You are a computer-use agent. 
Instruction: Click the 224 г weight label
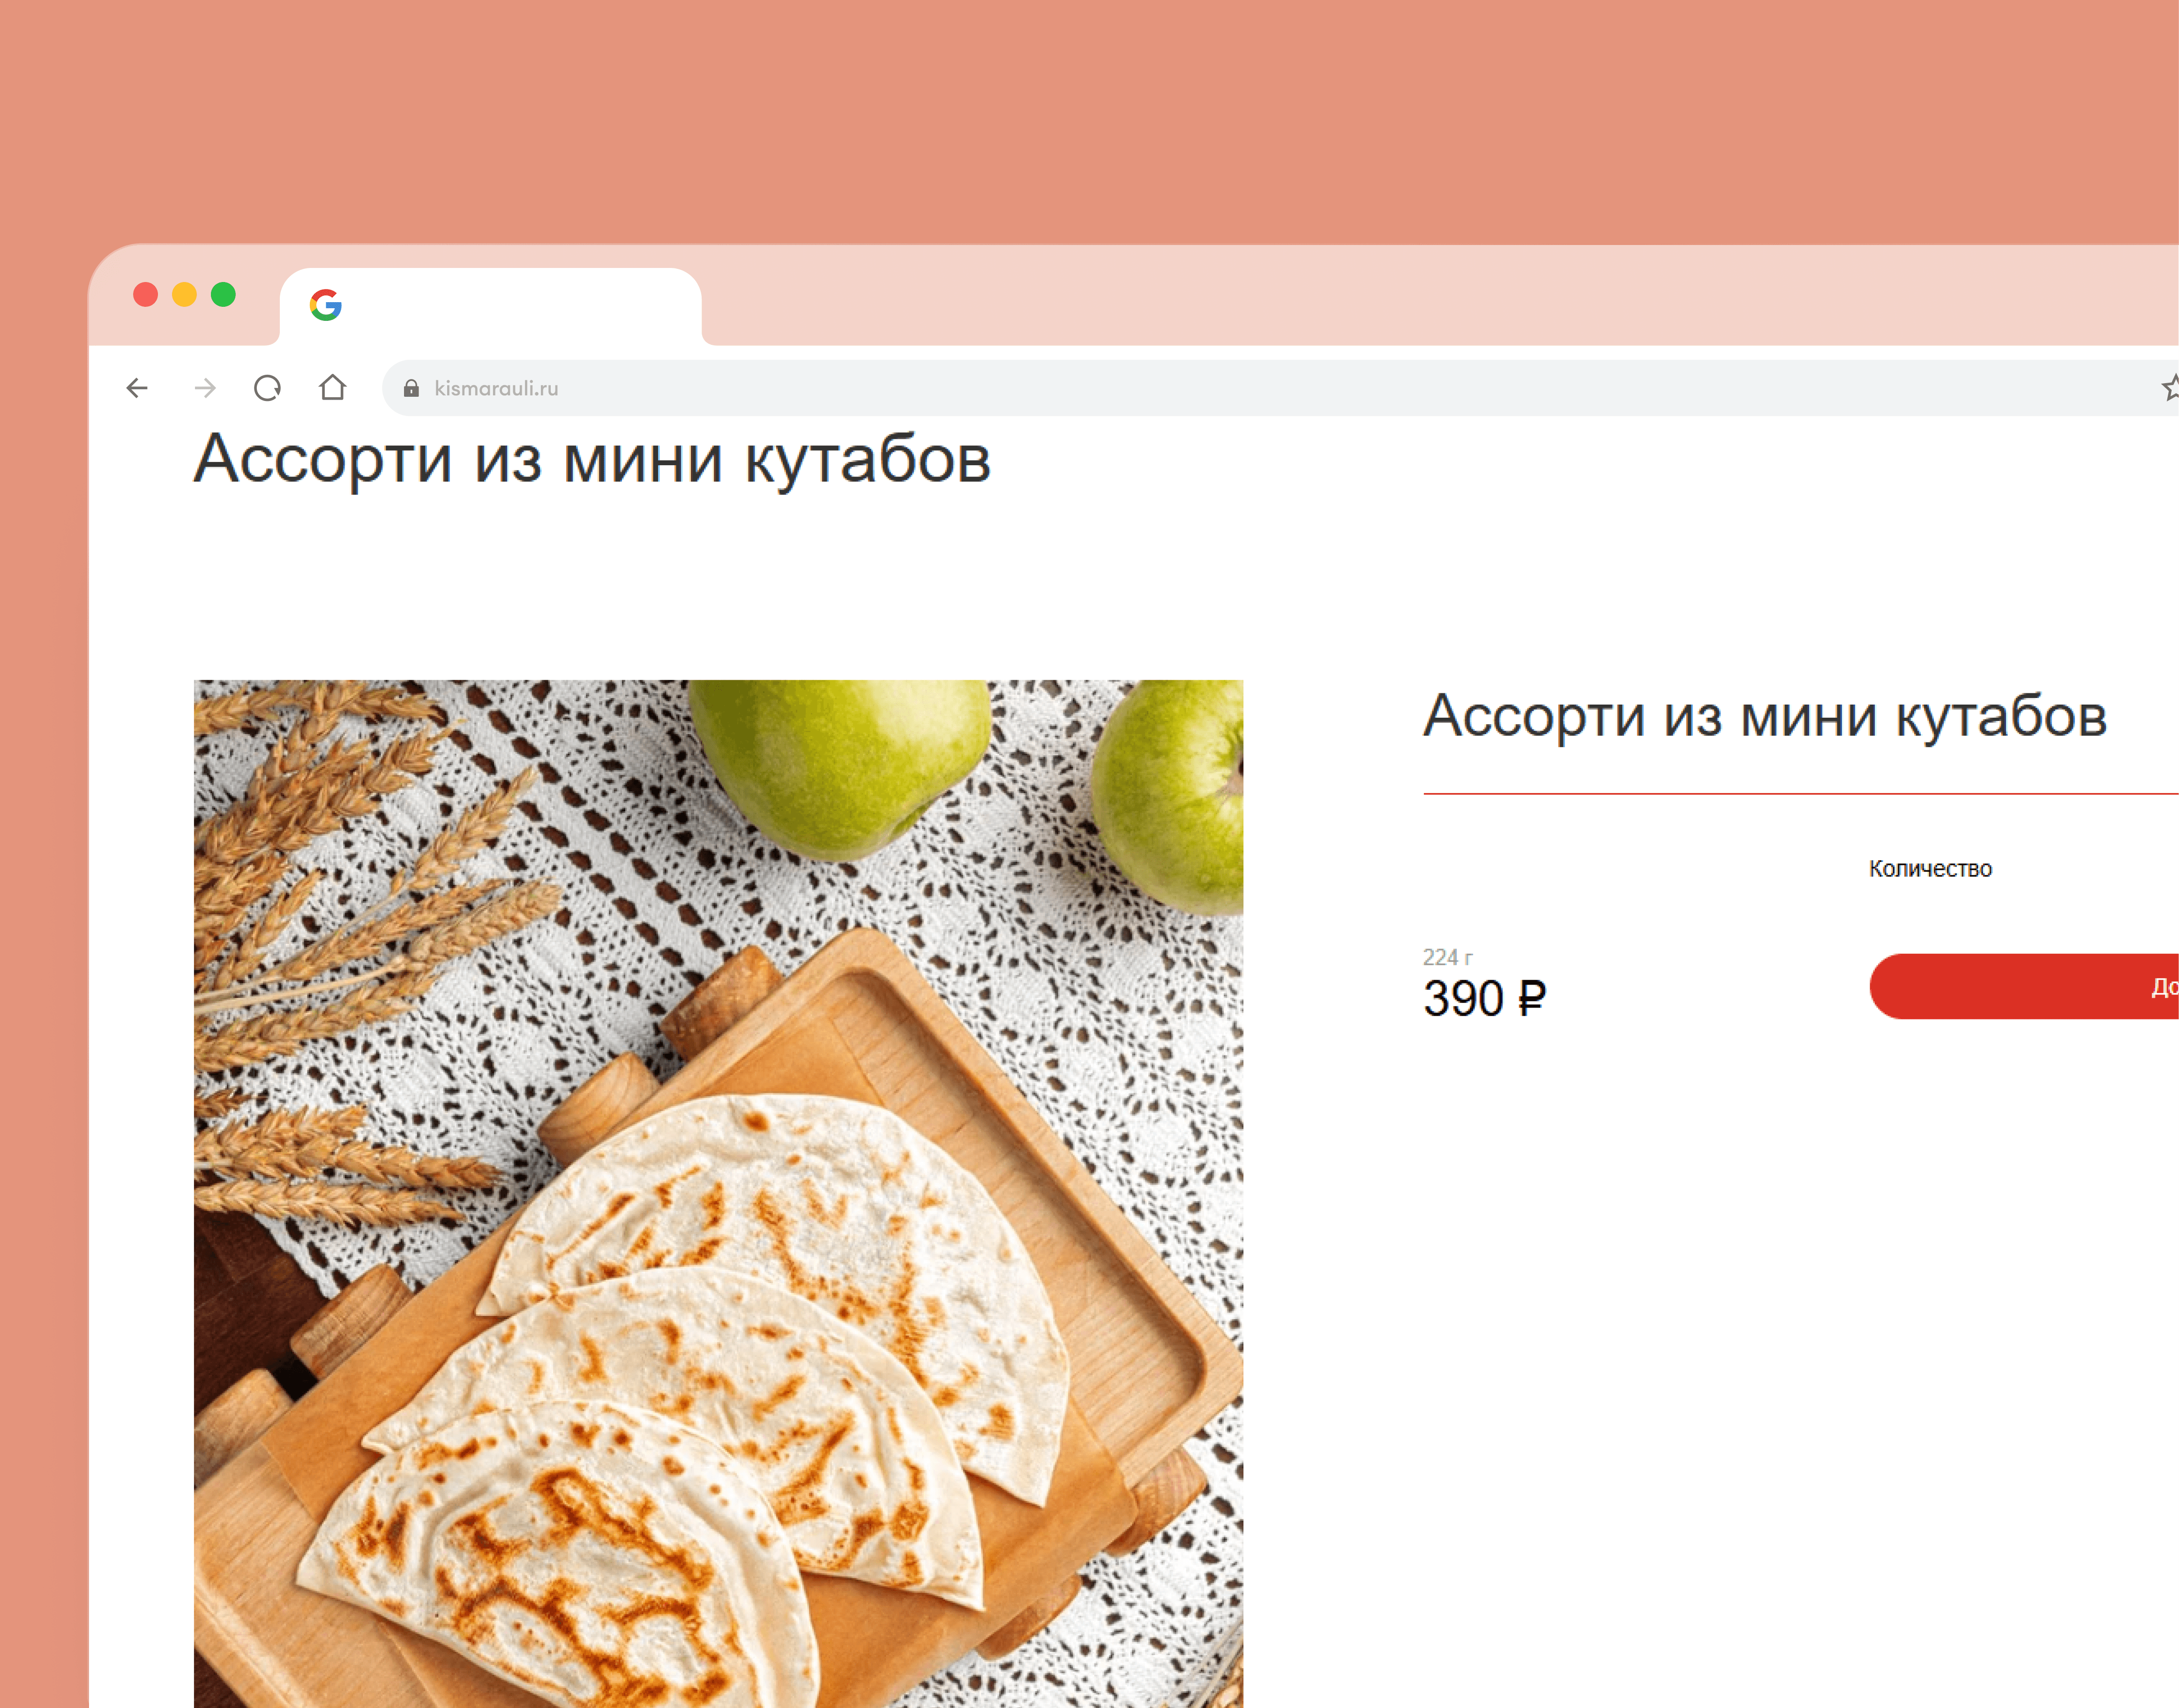[x=1448, y=957]
